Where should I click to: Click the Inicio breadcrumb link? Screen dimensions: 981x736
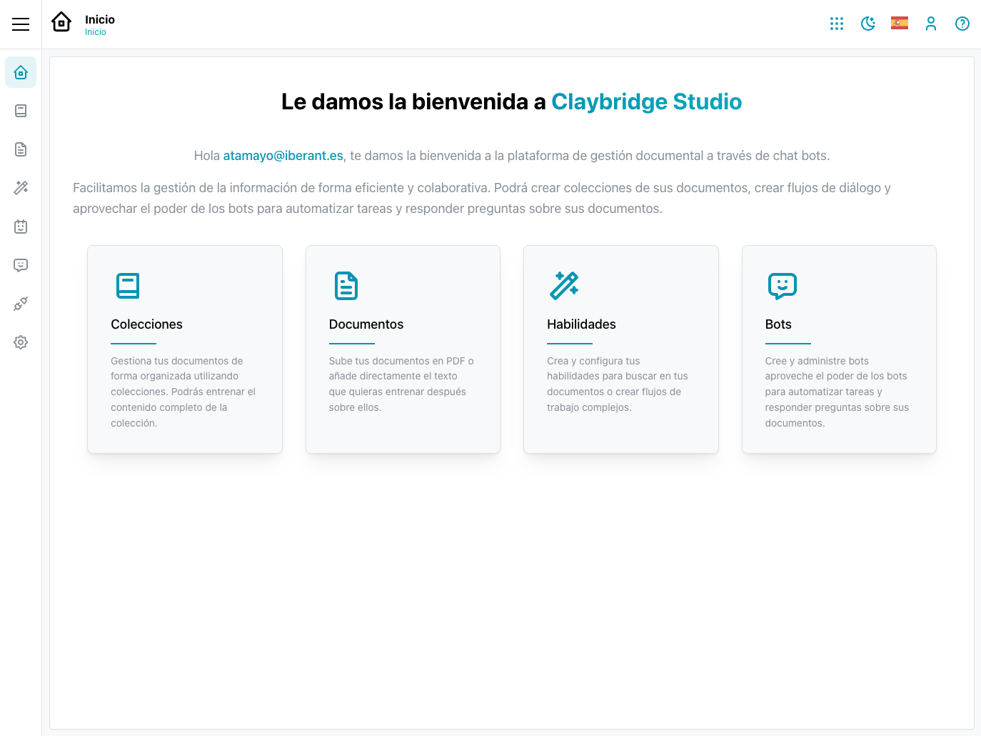point(96,32)
